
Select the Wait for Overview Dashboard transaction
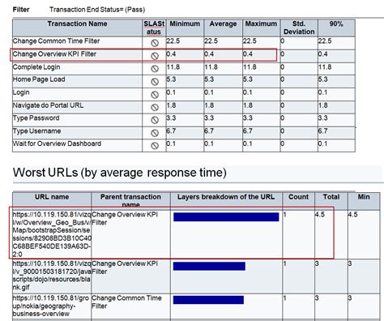[x=57, y=143]
